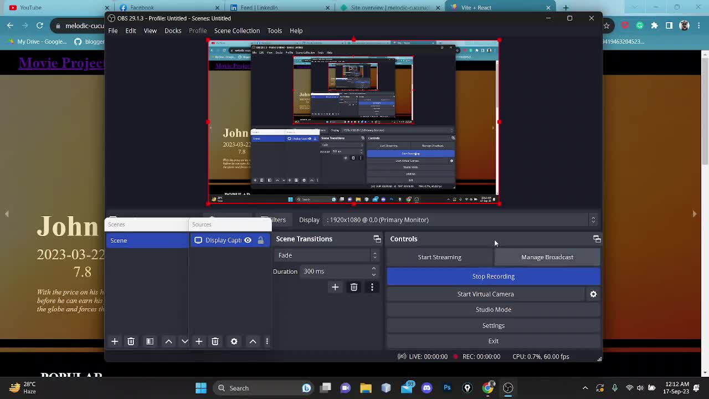This screenshot has height=399, width=709.
Task: Open weather widget showing 28°C Haze
Action: (23, 388)
